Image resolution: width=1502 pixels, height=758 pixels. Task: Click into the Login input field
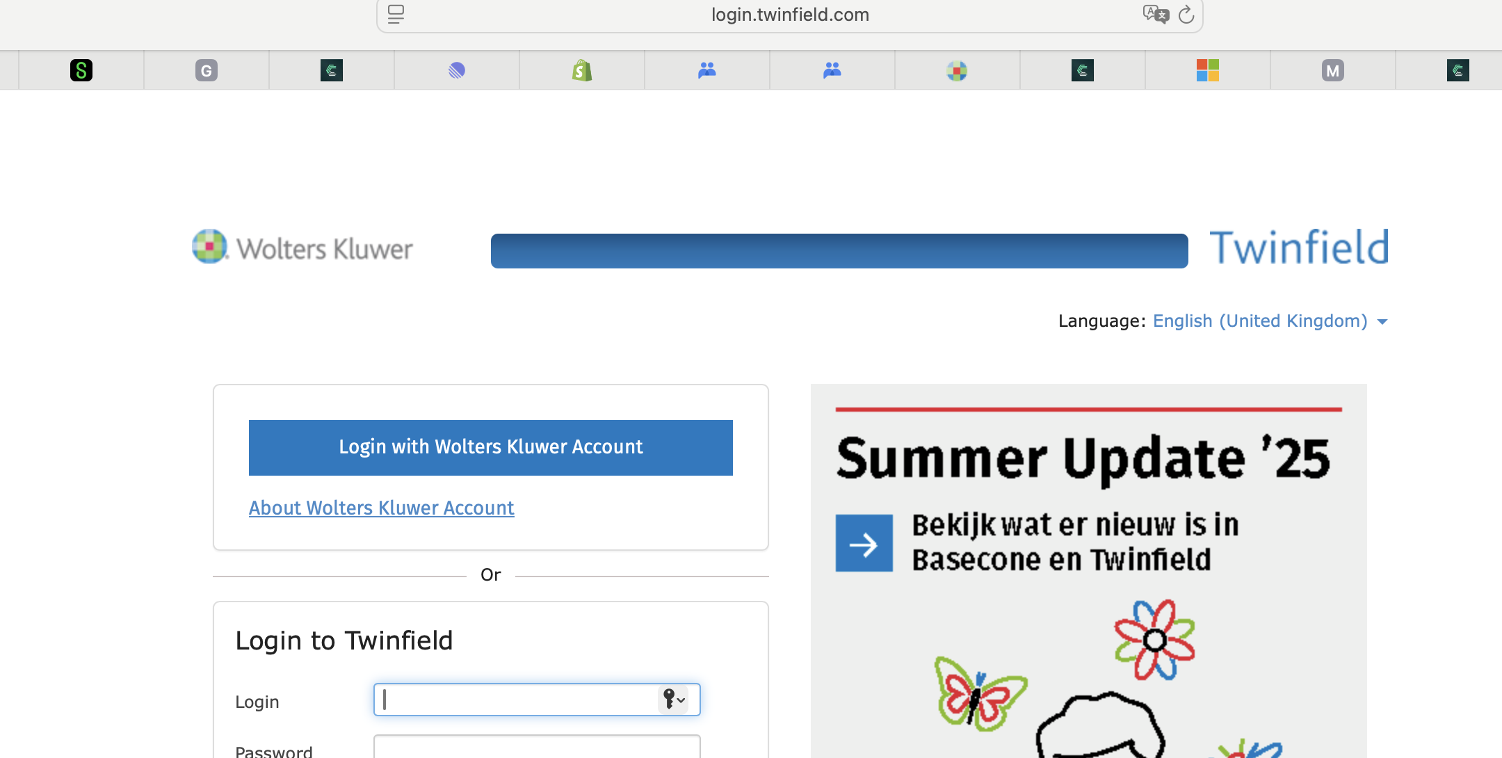[x=515, y=700]
